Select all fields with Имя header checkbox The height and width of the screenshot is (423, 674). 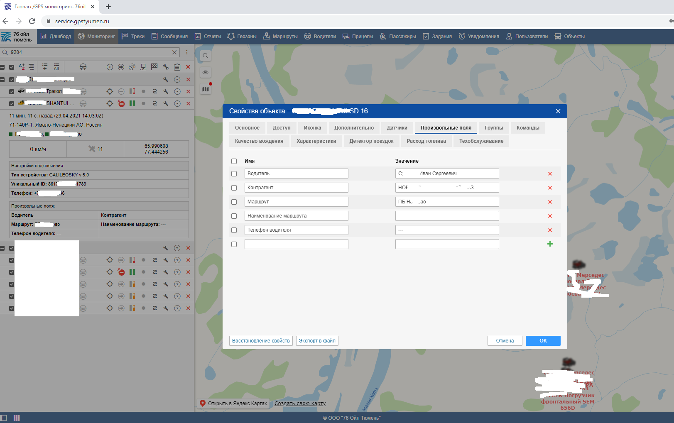click(234, 161)
